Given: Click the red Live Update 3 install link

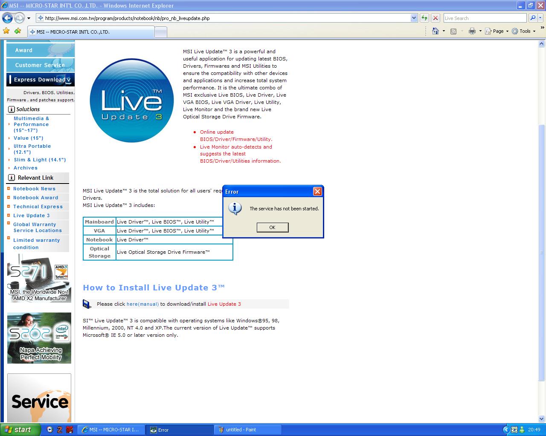Looking at the screenshot, I should (224, 304).
